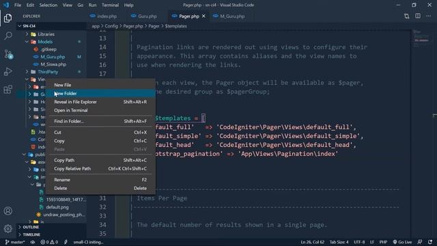Image resolution: width=437 pixels, height=246 pixels.
Task: Open the Extensions view
Action: [x=8, y=90]
